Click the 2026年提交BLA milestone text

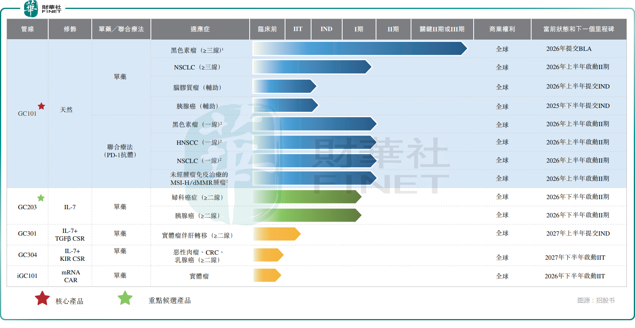pos(569,49)
